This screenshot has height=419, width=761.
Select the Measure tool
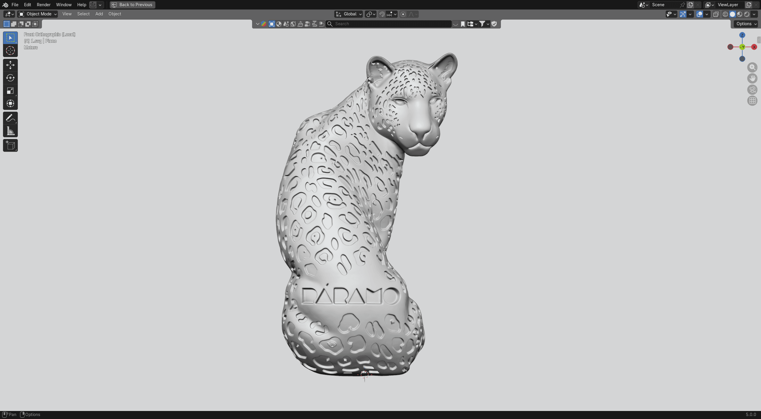point(10,131)
